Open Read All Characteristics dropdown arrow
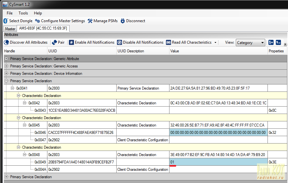The width and height of the screenshot is (288, 183). 215,42
